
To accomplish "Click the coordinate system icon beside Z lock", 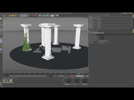I will pos(28,16).
